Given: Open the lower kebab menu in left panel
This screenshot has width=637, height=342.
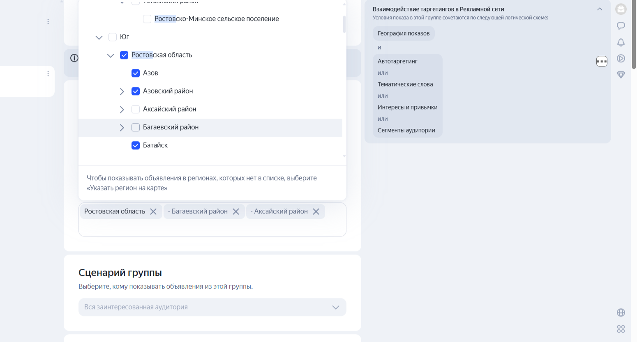Looking at the screenshot, I should (48, 73).
